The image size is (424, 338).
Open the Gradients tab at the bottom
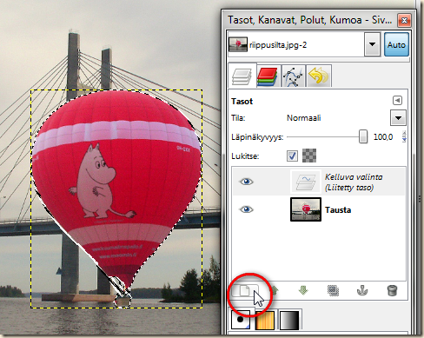(289, 320)
